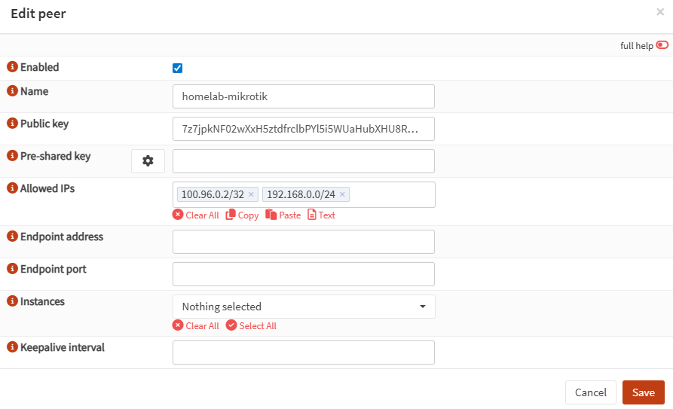
Task: Paste into Allowed IPs
Action: [x=283, y=215]
